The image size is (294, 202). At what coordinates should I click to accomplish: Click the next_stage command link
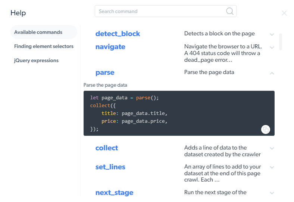point(115,193)
